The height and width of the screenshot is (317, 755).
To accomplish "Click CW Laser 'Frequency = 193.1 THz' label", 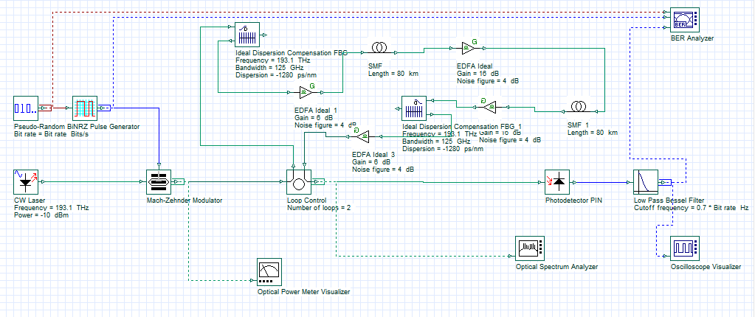I will coord(51,208).
